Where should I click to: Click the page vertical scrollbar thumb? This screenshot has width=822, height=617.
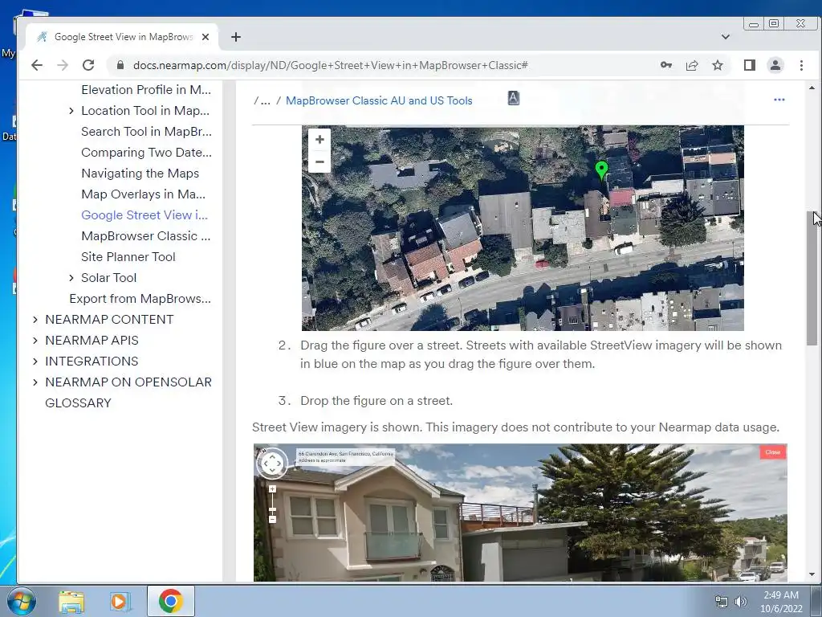812,278
